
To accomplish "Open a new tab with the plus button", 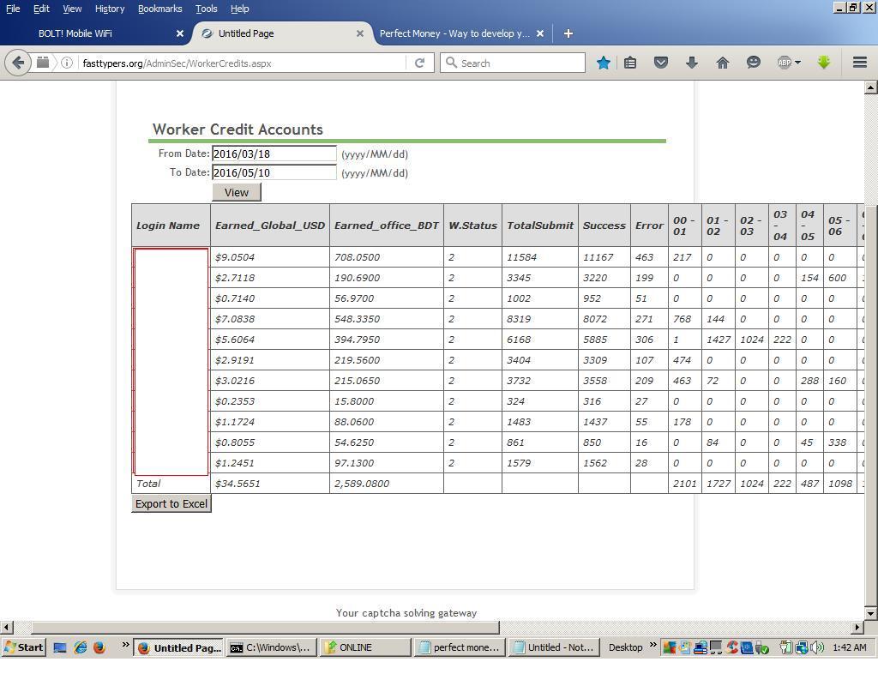I will tap(568, 33).
